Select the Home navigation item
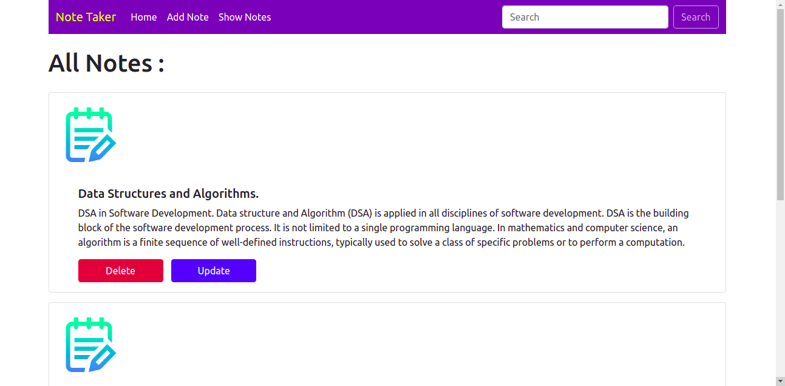 click(x=143, y=17)
